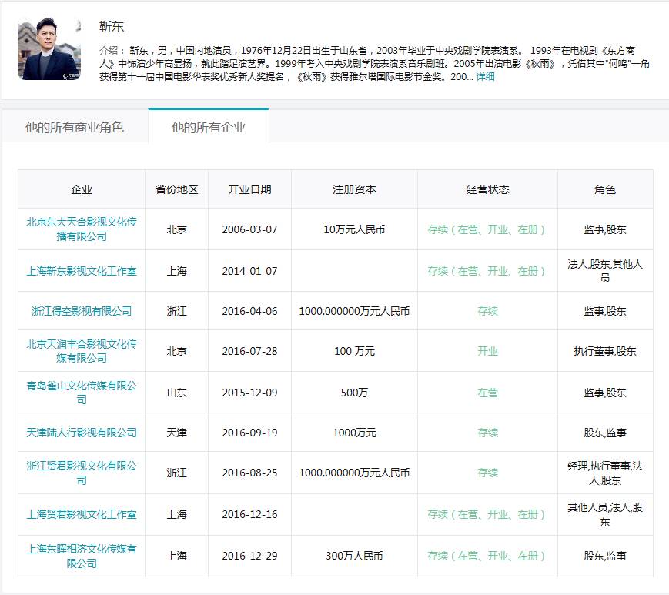Screen dimensions: 669x595
Task: Click the 企业 column header
Action: pos(82,189)
